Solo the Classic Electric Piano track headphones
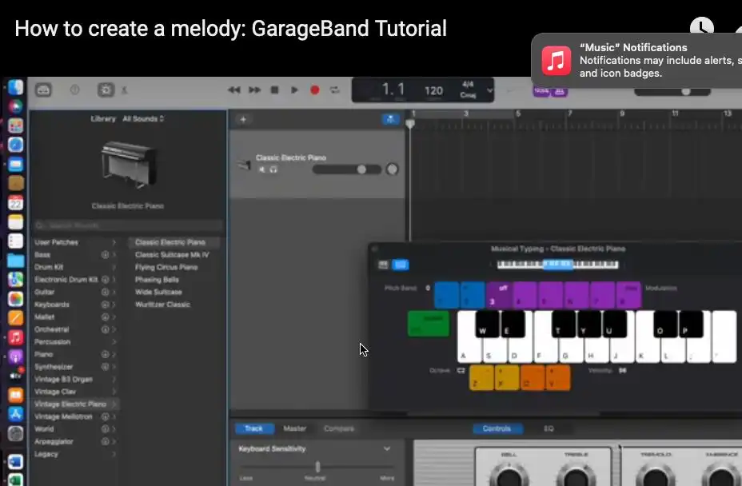 tap(273, 169)
